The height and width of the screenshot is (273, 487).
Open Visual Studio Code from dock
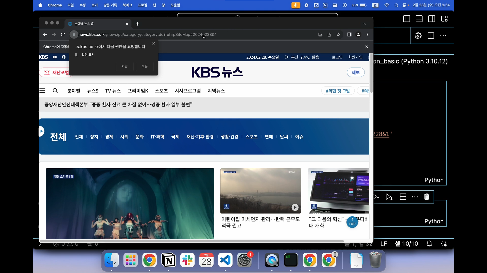(x=225, y=260)
